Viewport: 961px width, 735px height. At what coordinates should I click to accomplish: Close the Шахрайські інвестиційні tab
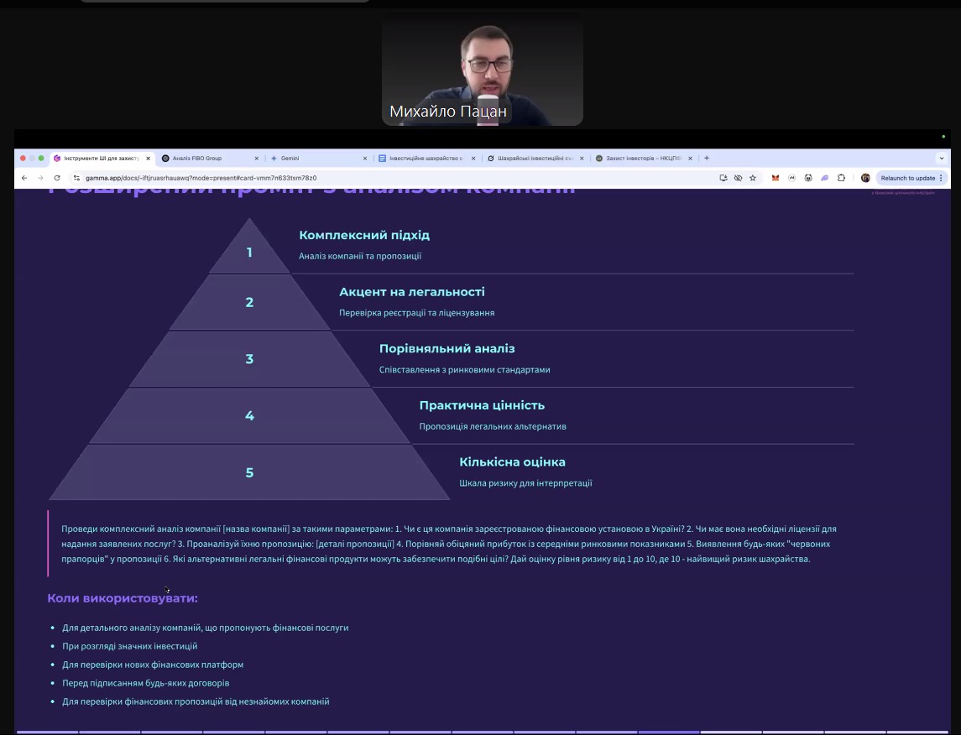pyautogui.click(x=582, y=158)
